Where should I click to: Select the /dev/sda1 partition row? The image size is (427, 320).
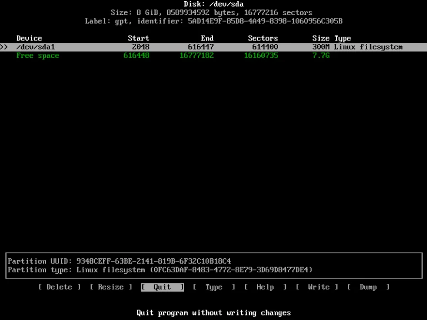pyautogui.click(x=213, y=47)
